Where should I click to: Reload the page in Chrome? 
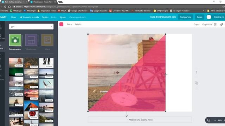tap(5, 7)
